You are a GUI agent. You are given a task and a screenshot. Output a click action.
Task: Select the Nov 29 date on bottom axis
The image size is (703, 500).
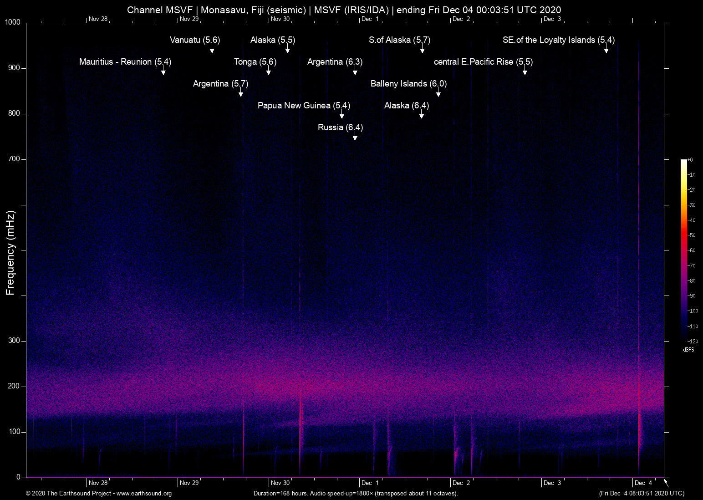coord(189,483)
